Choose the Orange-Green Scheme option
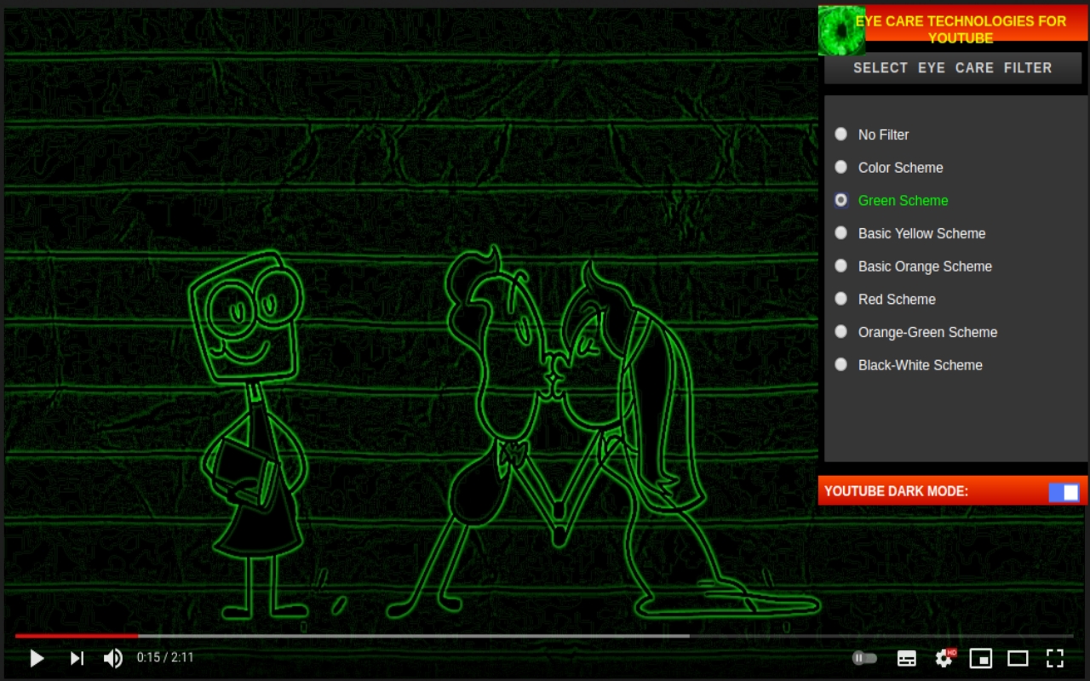 pos(841,332)
